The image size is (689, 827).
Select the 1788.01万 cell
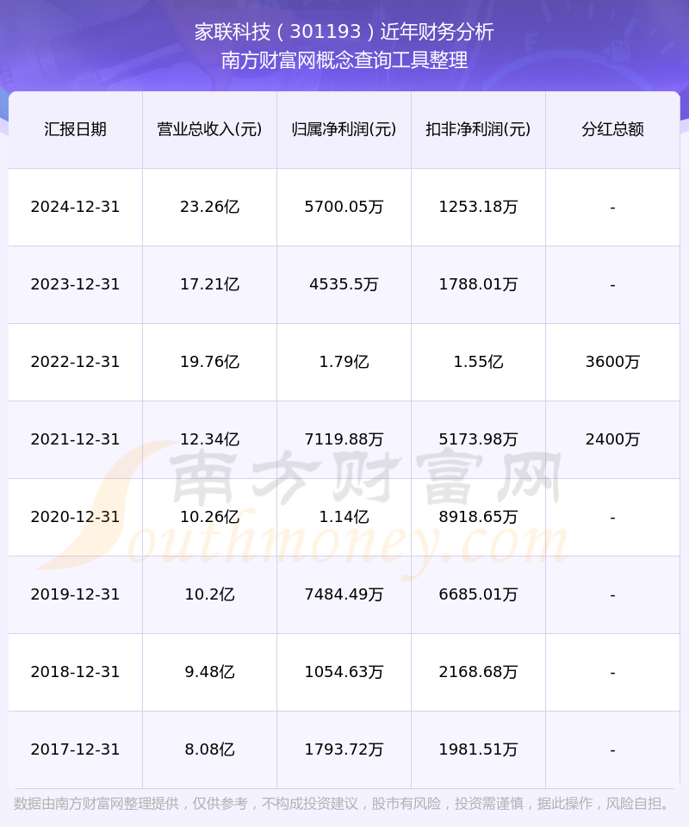coord(478,284)
